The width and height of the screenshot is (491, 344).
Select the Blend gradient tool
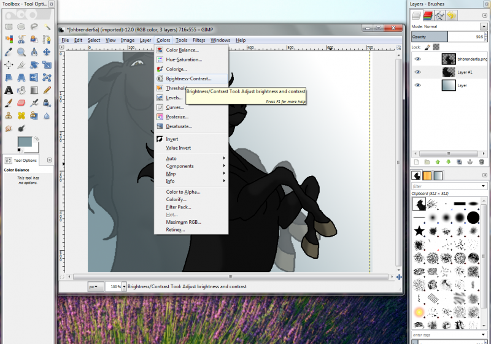34,90
